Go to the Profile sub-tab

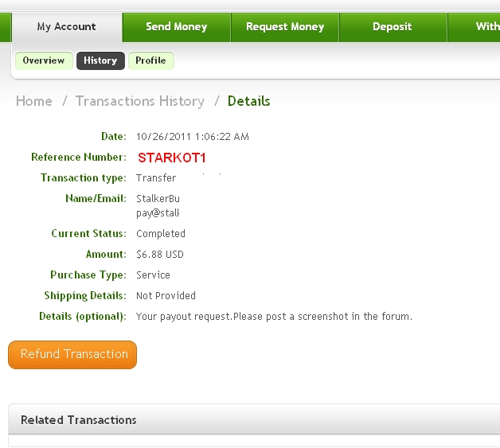(x=150, y=60)
